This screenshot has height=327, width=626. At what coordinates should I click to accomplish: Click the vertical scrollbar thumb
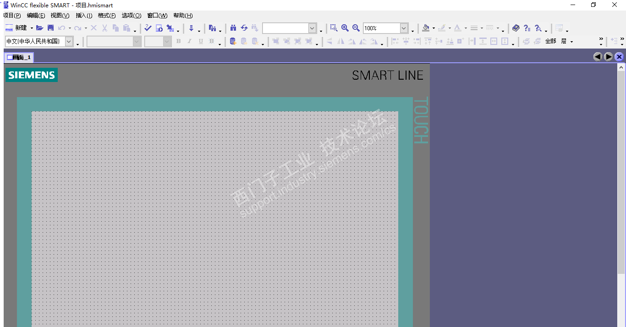(x=621, y=172)
